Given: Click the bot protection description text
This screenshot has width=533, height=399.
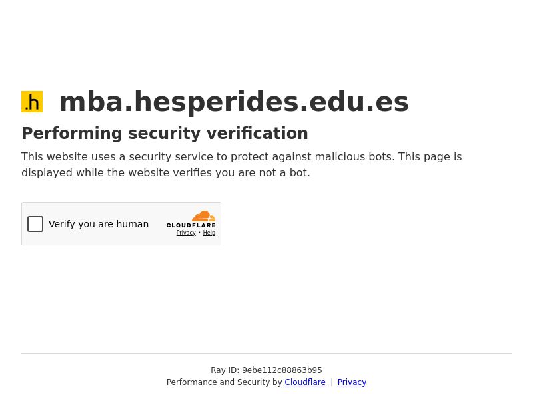Looking at the screenshot, I should (241, 164).
